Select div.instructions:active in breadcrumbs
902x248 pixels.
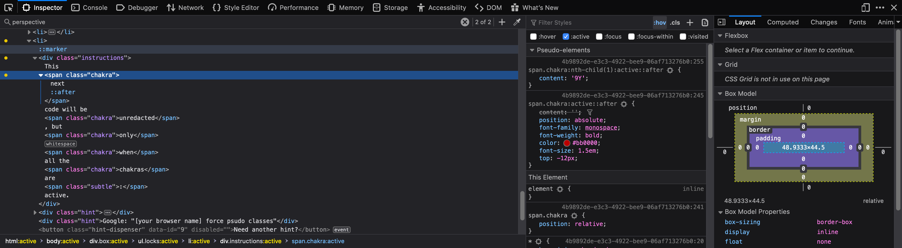pyautogui.click(x=250, y=241)
